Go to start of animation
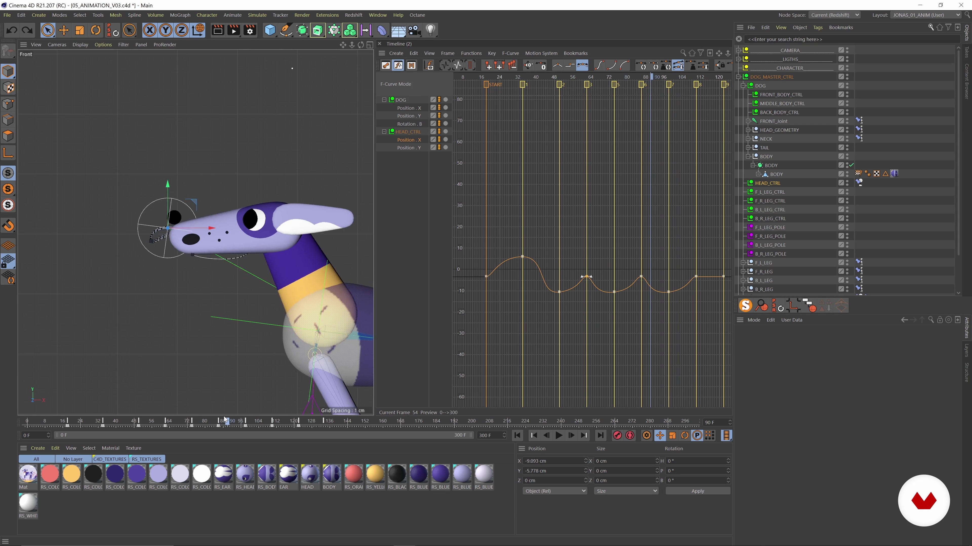The height and width of the screenshot is (546, 972). 517,436
